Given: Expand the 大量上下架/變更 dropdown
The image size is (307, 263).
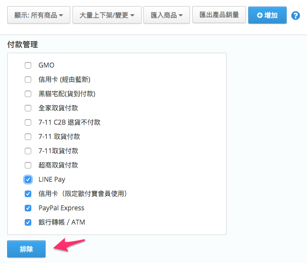Looking at the screenshot, I should coord(107,15).
